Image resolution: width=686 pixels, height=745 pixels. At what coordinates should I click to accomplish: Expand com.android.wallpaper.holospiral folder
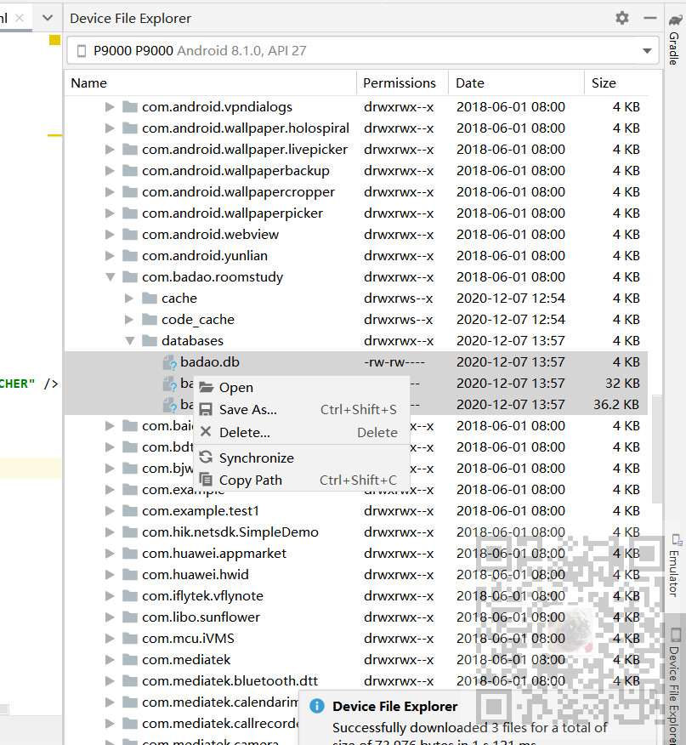point(110,128)
